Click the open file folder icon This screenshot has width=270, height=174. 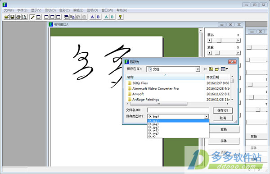[x=7, y=17]
